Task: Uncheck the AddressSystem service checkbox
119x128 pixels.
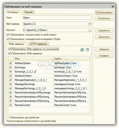Action: 11,63
